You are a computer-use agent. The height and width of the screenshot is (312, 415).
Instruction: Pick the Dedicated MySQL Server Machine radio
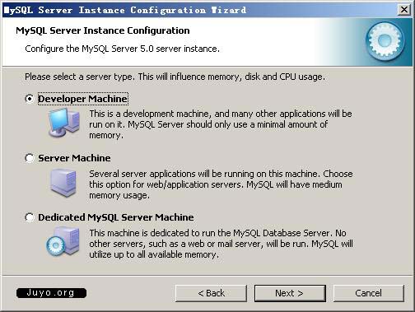(30, 217)
